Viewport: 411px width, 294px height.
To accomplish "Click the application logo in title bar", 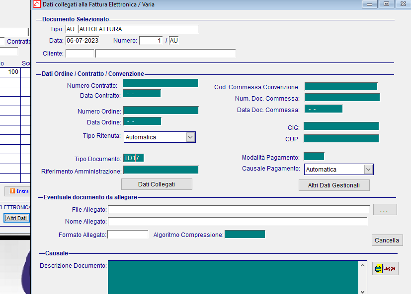I will point(37,4).
